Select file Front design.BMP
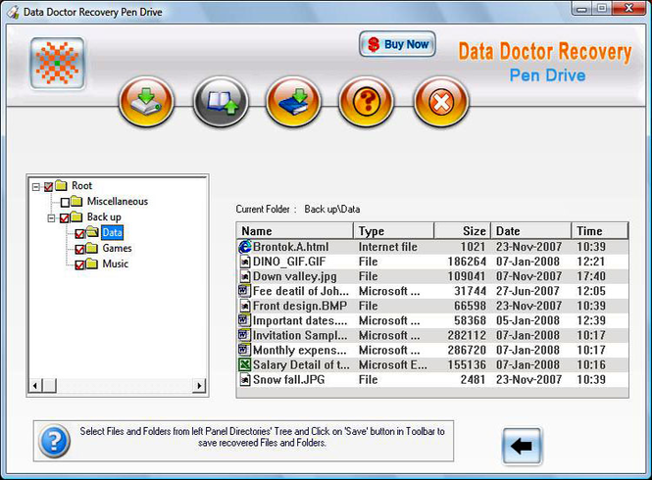This screenshot has width=652, height=480. click(300, 306)
